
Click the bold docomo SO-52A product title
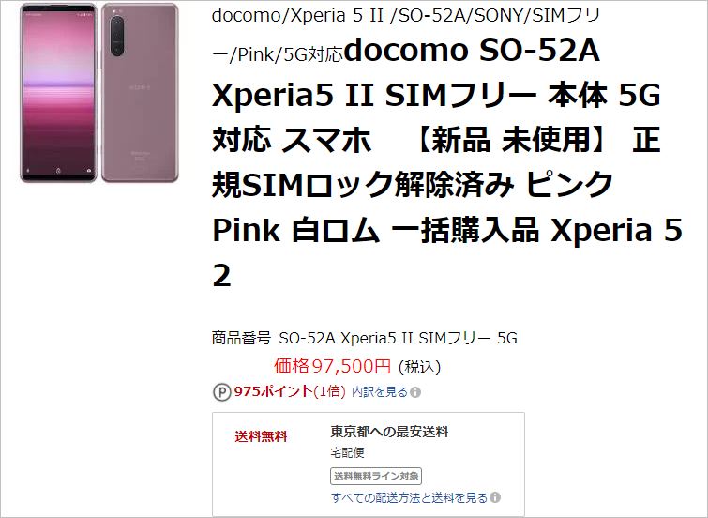[x=447, y=162]
